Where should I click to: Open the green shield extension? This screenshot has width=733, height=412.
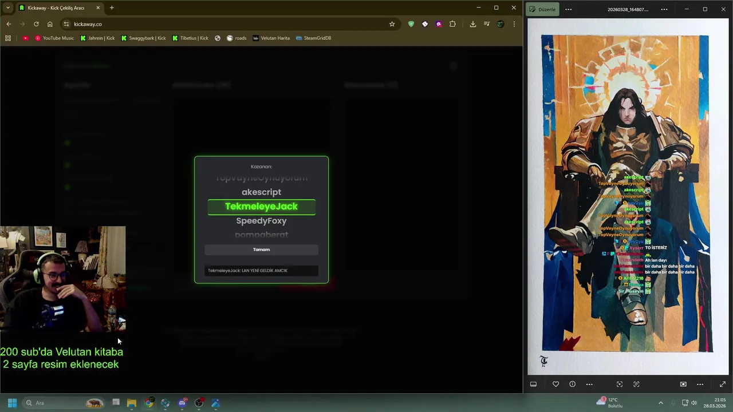click(x=411, y=24)
